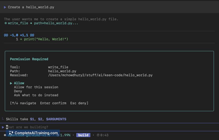219x140 pixels.
Task: Click the resolved path /Users/mchowdhury2/stuff/ai/keen-code/hello_world.py
Action: pos(100,75)
